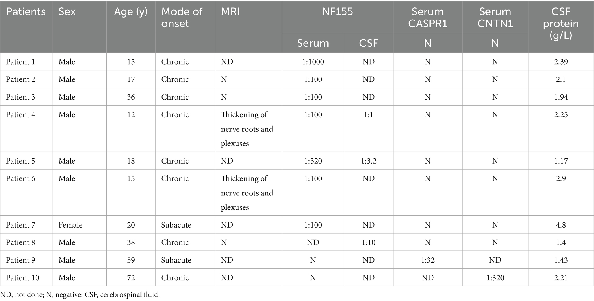Select the NF155 column group header
594x301 pixels.
pyautogui.click(x=337, y=12)
